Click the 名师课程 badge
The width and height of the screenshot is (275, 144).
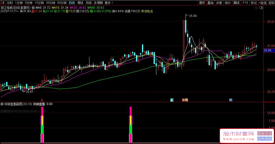(265, 139)
